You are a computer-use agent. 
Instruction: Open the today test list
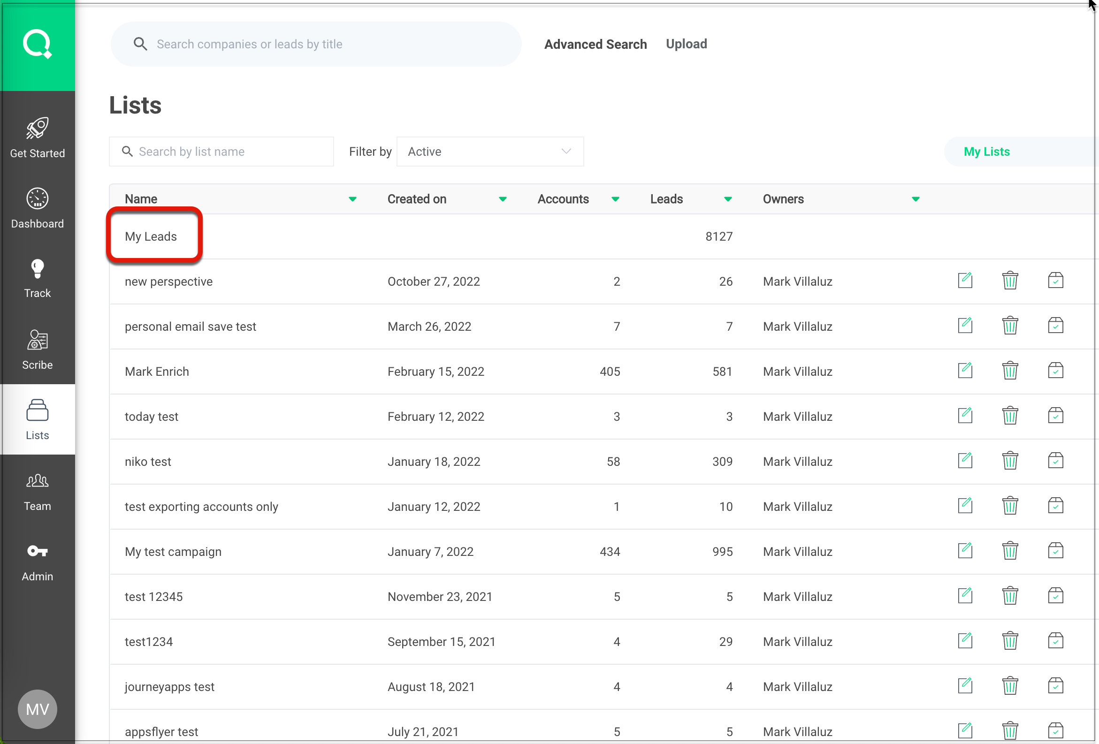pyautogui.click(x=151, y=417)
